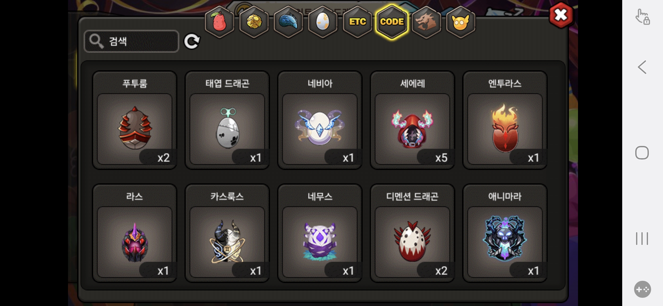This screenshot has width=663, height=306.
Task: Select the yellow cat face tab
Action: pyautogui.click(x=461, y=22)
